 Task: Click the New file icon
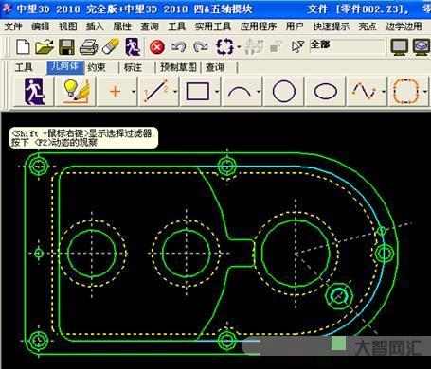[x=23, y=47]
